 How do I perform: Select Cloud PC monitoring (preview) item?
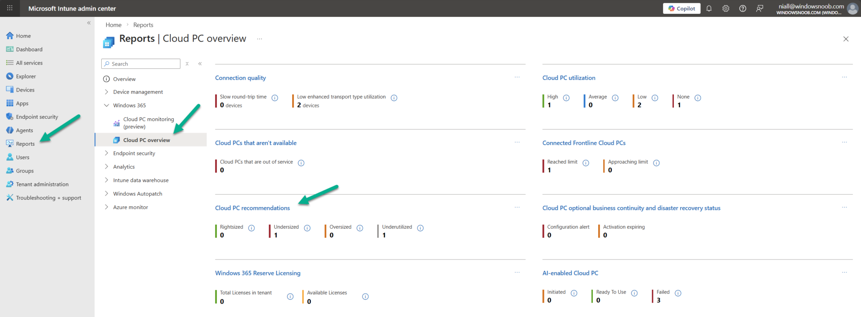pos(148,123)
